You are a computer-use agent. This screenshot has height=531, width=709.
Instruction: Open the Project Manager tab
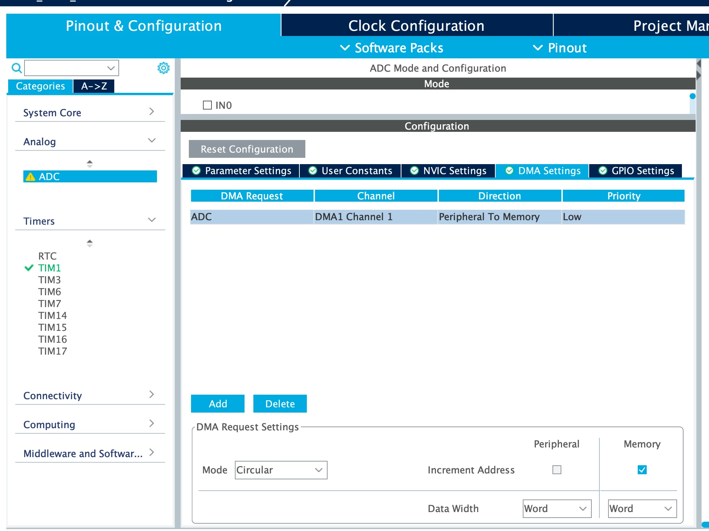click(631, 26)
